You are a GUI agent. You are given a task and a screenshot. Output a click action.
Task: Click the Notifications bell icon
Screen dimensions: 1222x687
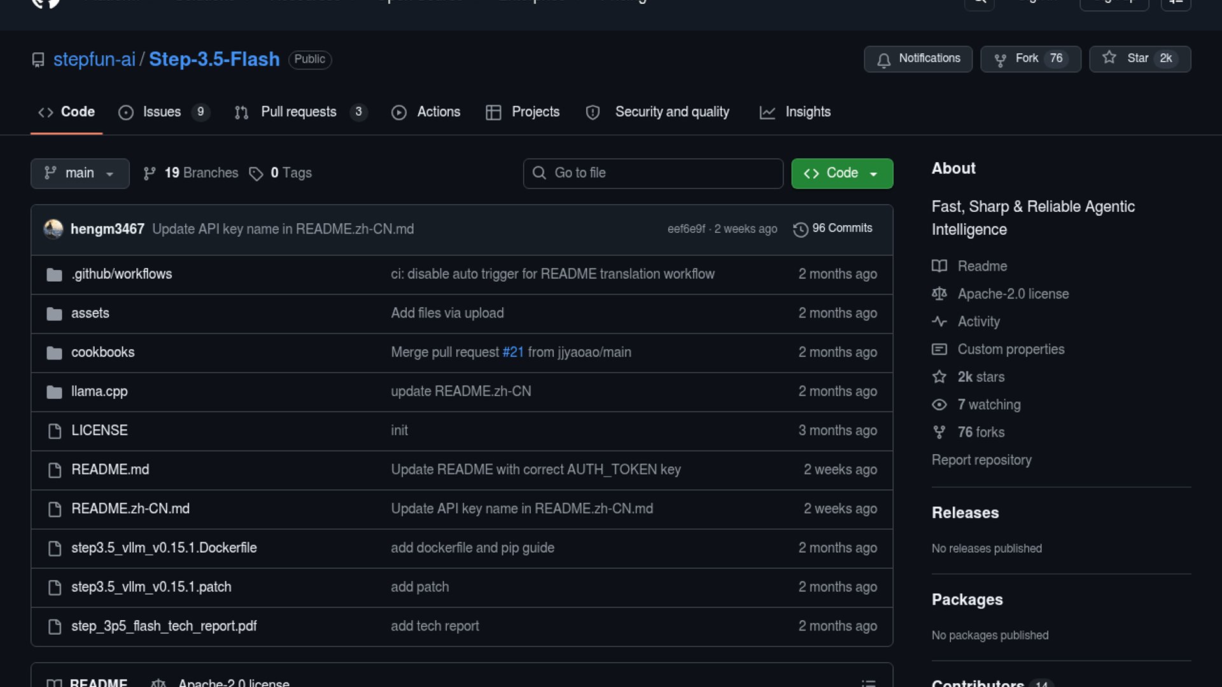[x=883, y=60]
